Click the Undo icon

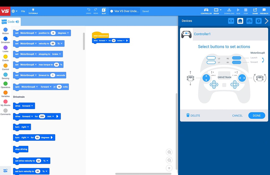coord(88,11)
